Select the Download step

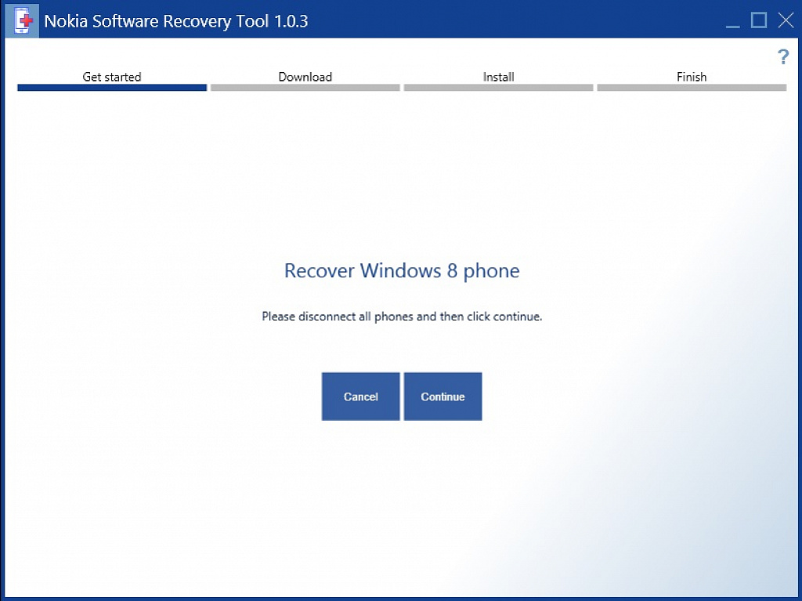coord(305,77)
